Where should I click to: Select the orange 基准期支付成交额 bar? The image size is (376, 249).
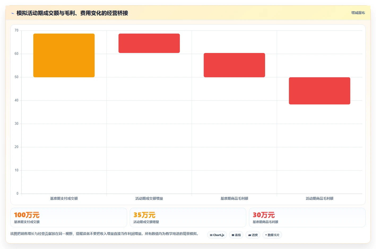pyautogui.click(x=64, y=55)
